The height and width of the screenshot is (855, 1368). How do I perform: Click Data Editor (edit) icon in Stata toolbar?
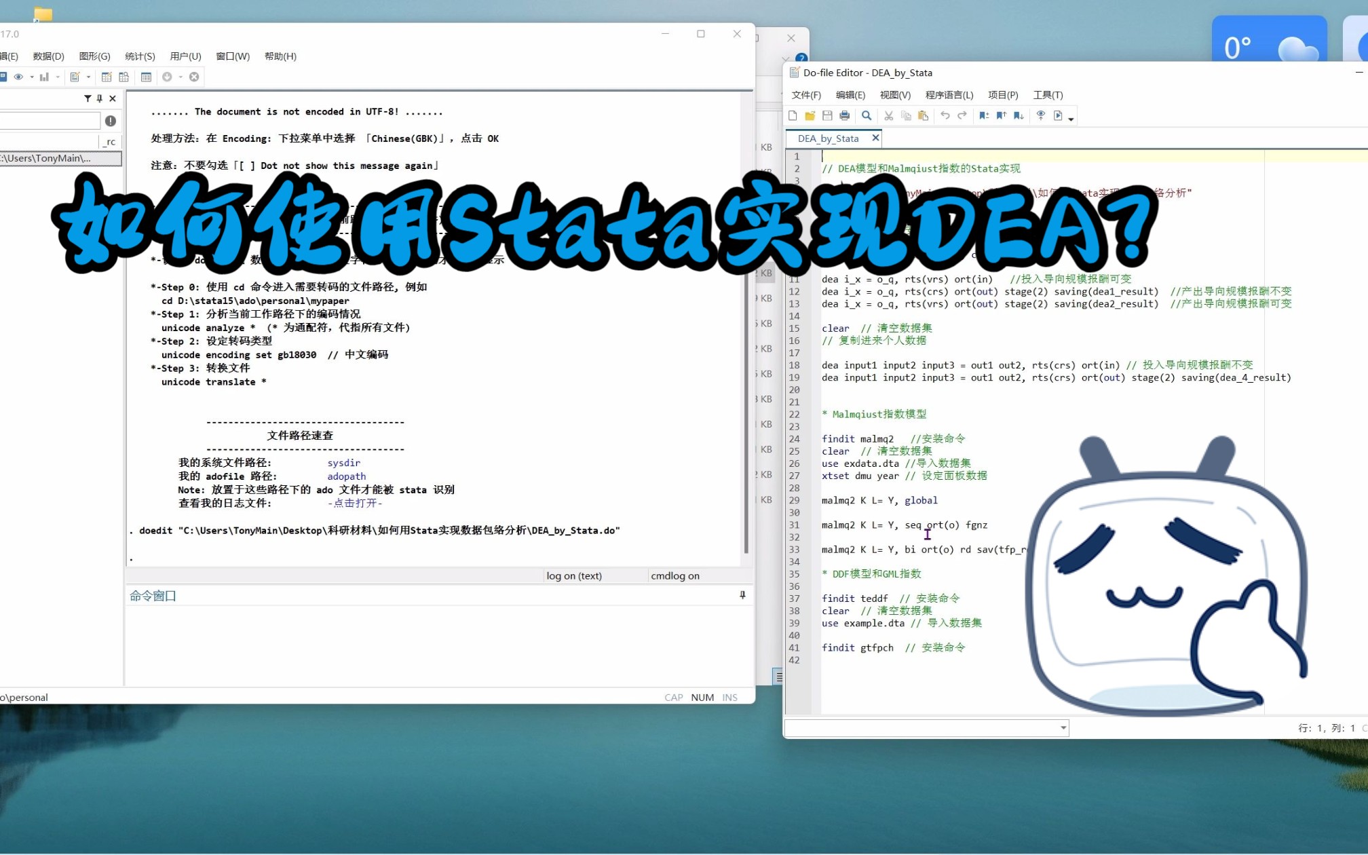(107, 77)
